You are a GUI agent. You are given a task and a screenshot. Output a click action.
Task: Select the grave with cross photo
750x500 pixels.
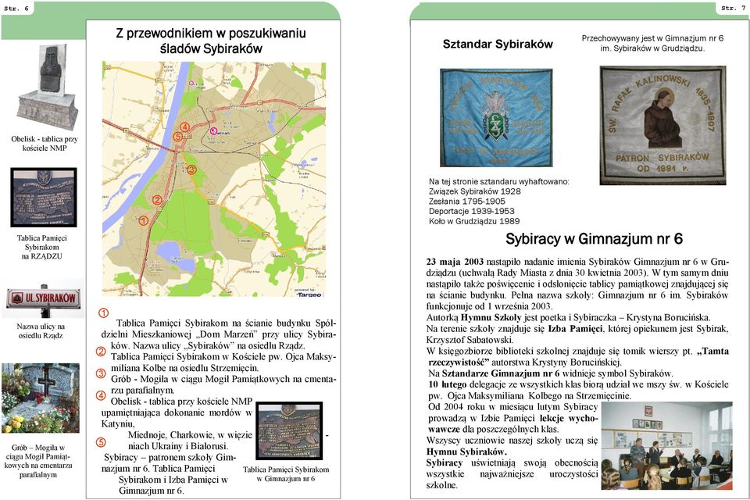point(40,398)
